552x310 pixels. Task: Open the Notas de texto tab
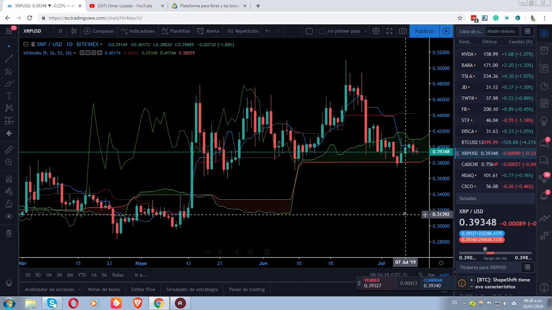[x=104, y=289]
